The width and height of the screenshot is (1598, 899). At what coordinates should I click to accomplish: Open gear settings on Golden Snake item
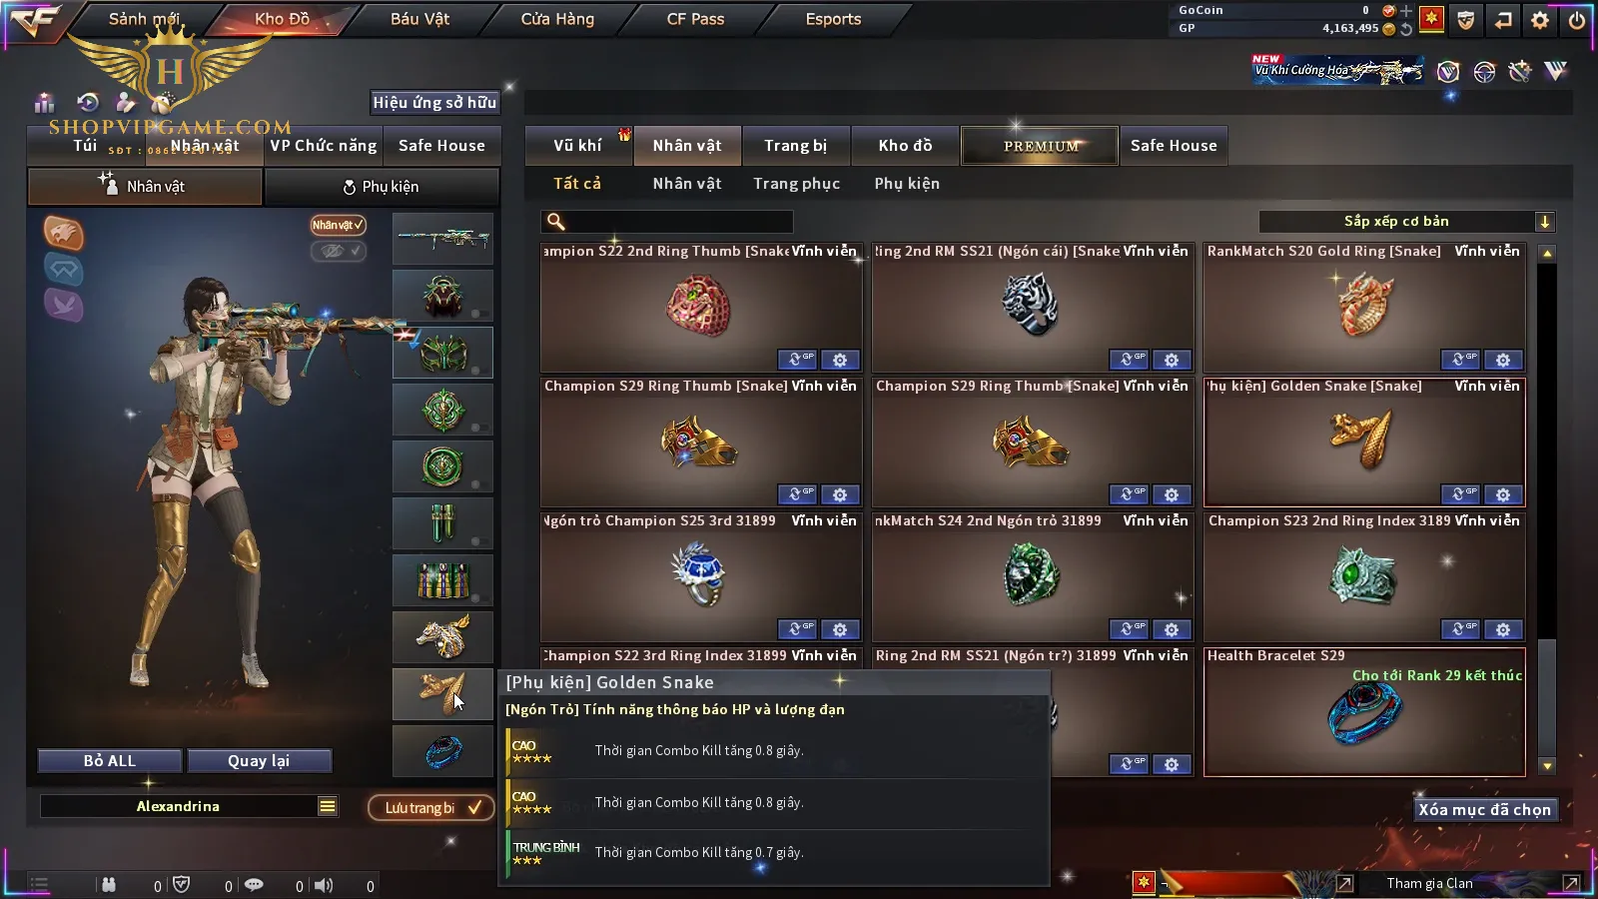coord(1503,494)
